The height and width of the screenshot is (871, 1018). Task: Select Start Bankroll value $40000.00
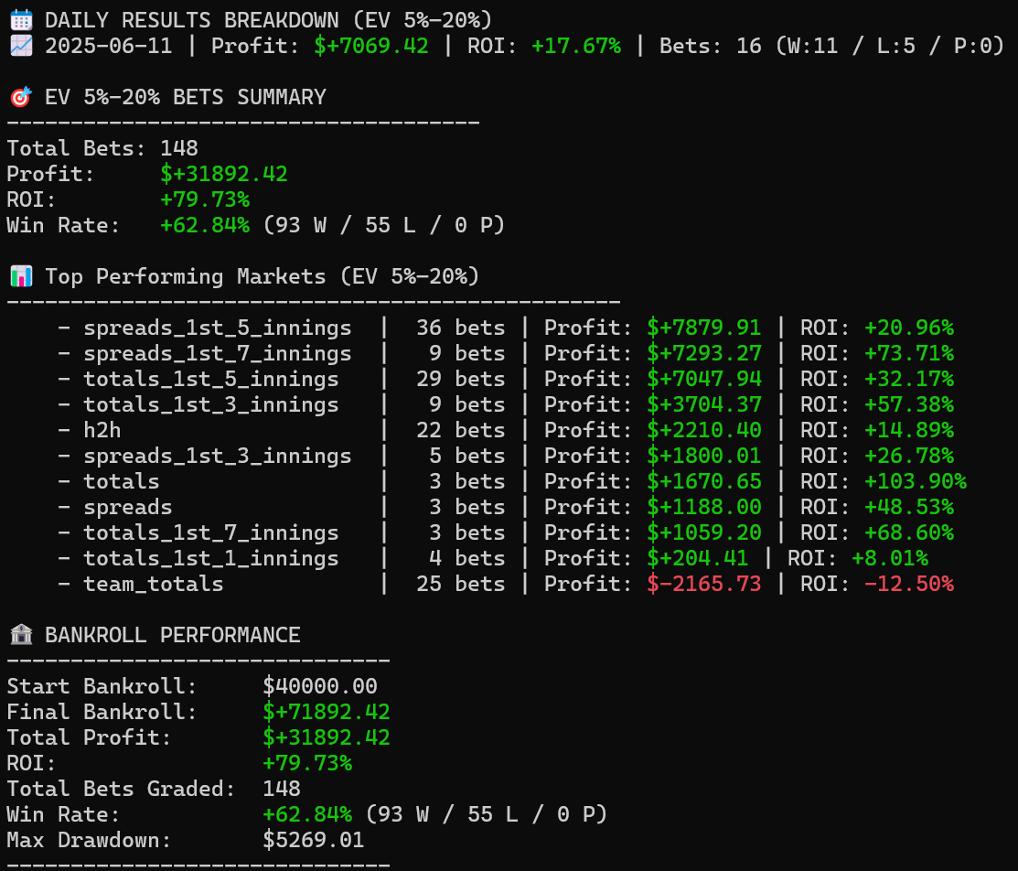tap(320, 686)
